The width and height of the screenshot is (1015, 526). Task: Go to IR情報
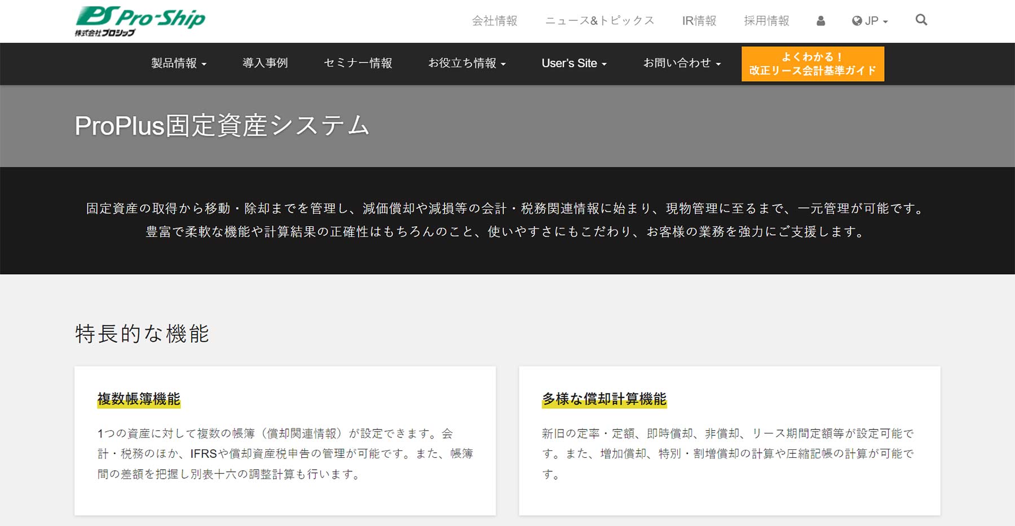699,21
